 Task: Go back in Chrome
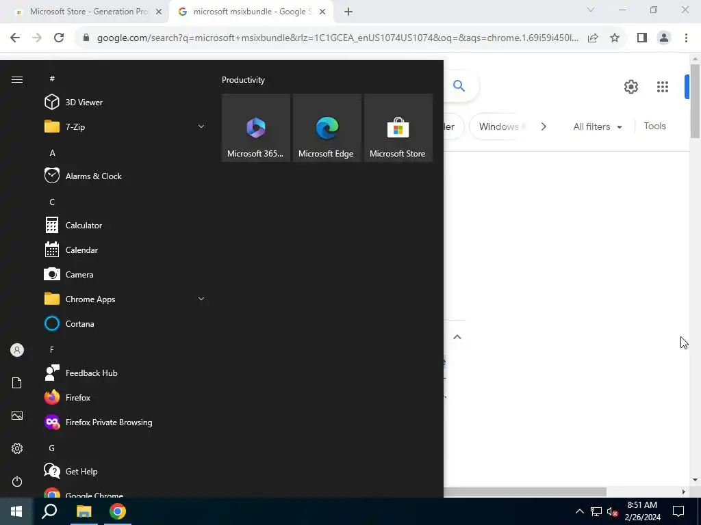pyautogui.click(x=15, y=38)
